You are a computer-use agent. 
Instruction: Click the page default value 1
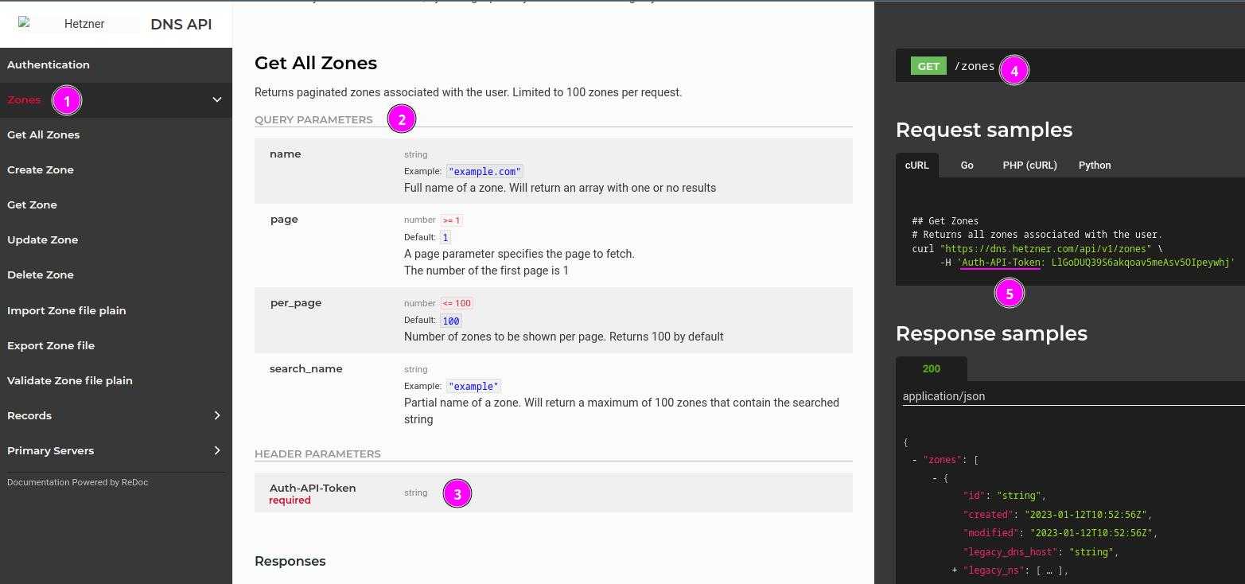pos(445,237)
